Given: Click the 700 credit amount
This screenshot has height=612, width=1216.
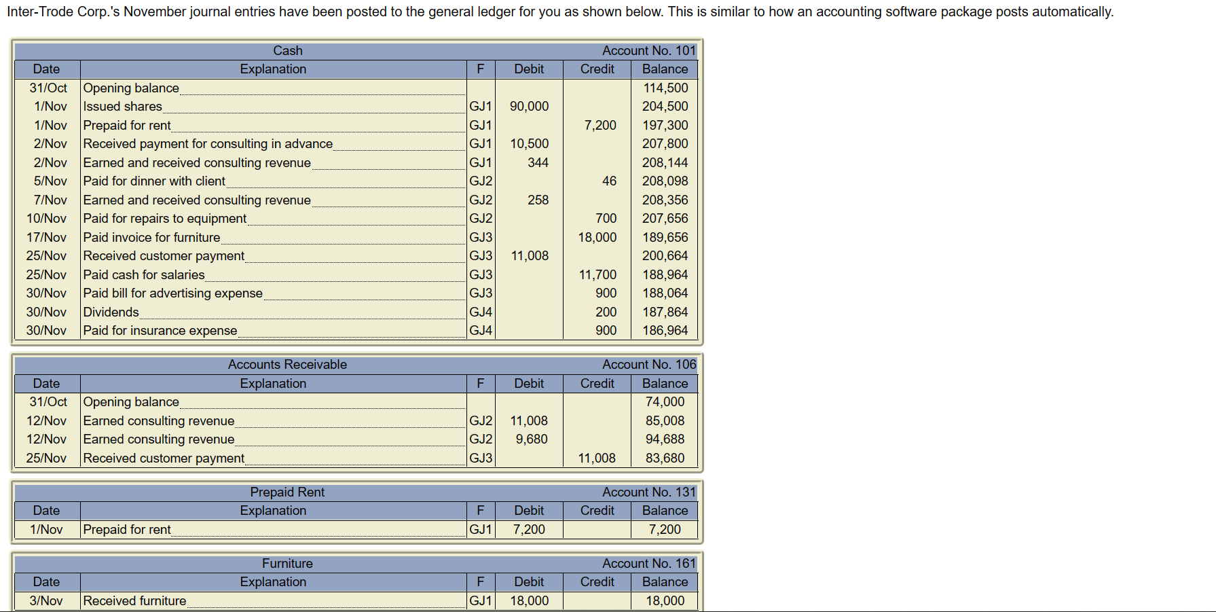Looking at the screenshot, I should click(x=606, y=219).
